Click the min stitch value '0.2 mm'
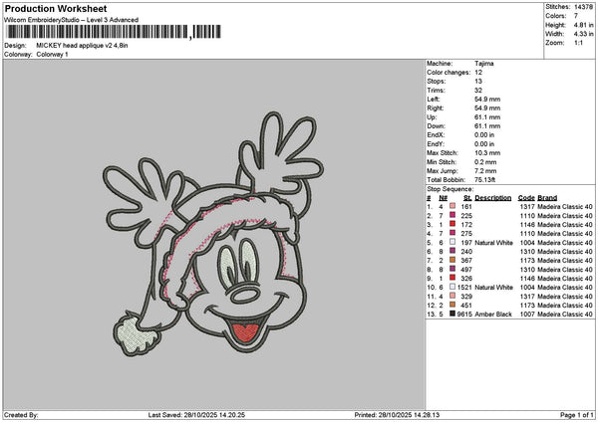598x422 pixels. [x=485, y=162]
